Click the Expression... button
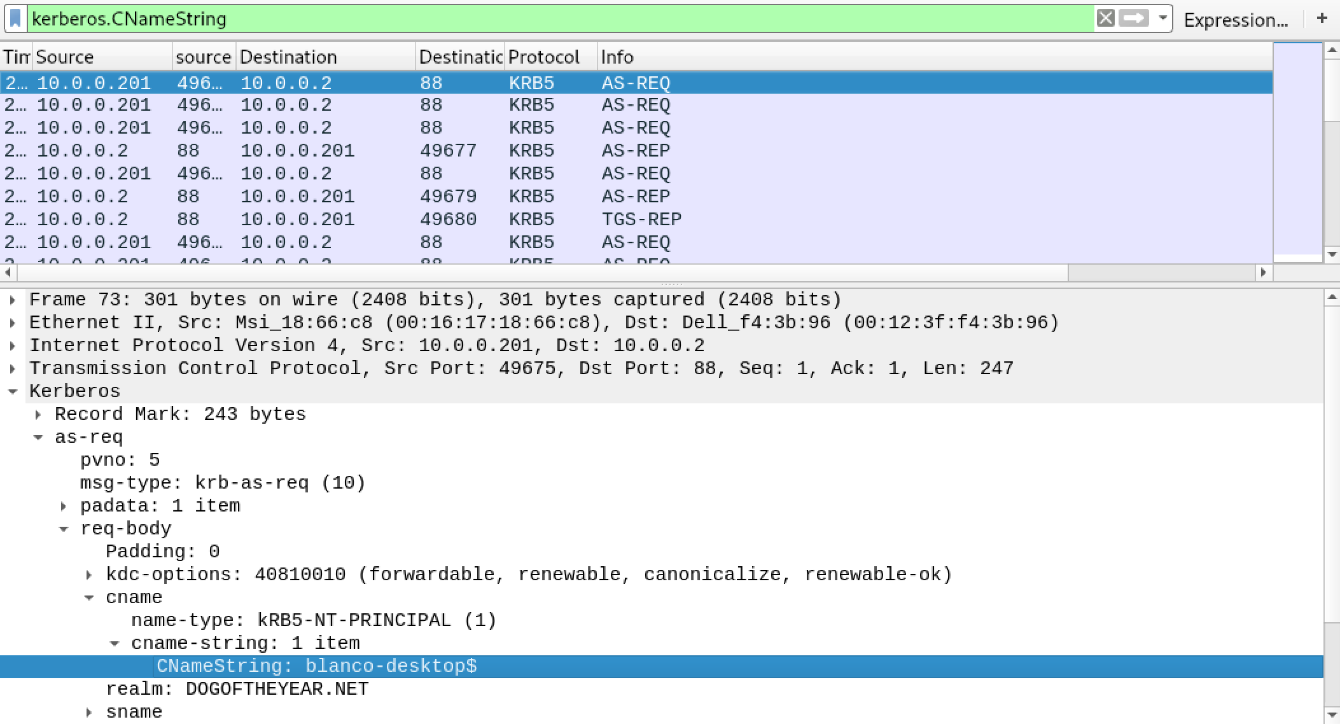The height and width of the screenshot is (724, 1340). [1235, 20]
